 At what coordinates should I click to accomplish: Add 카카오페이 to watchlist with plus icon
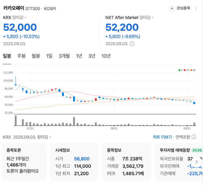[172, 9]
